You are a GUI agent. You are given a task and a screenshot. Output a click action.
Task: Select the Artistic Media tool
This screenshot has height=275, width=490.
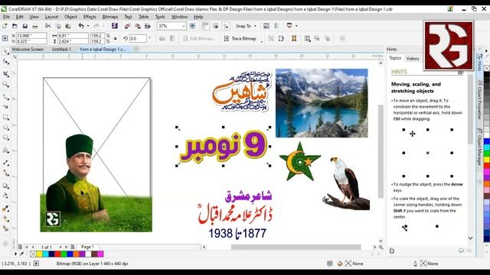pos(5,107)
